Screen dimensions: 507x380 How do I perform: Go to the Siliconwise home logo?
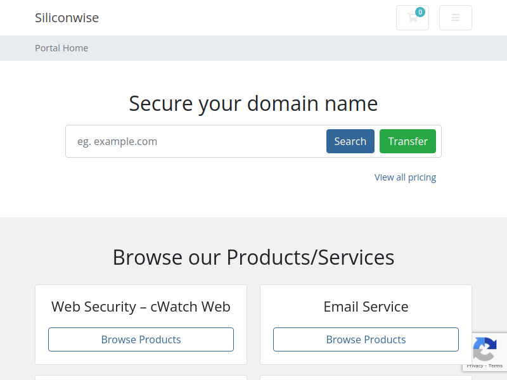point(67,18)
